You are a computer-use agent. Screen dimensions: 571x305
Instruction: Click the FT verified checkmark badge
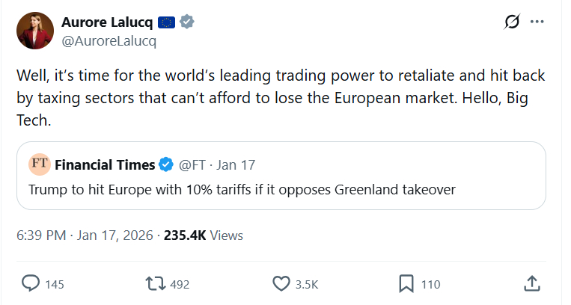(x=167, y=164)
